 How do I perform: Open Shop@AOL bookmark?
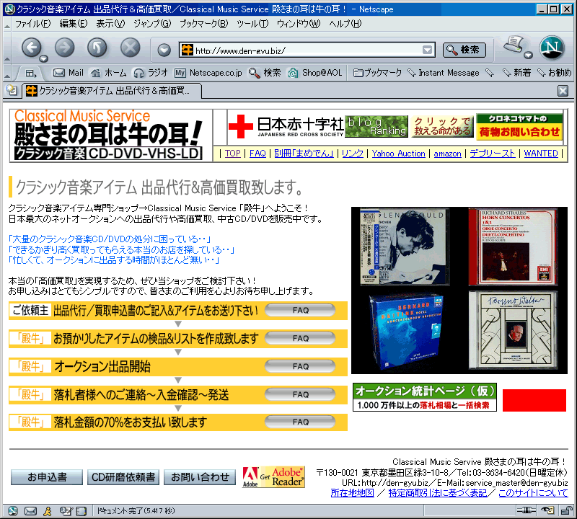pos(315,73)
